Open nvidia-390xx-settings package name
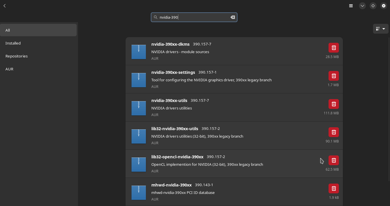 click(x=173, y=72)
